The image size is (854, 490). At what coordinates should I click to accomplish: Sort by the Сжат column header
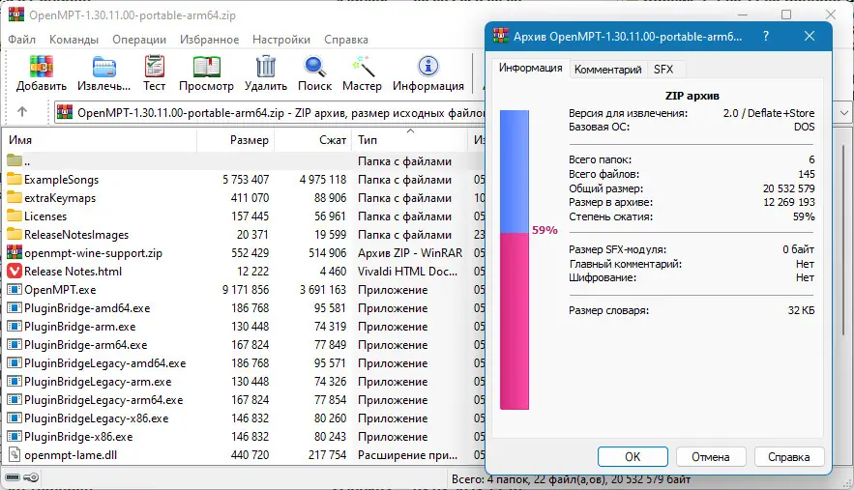point(313,140)
